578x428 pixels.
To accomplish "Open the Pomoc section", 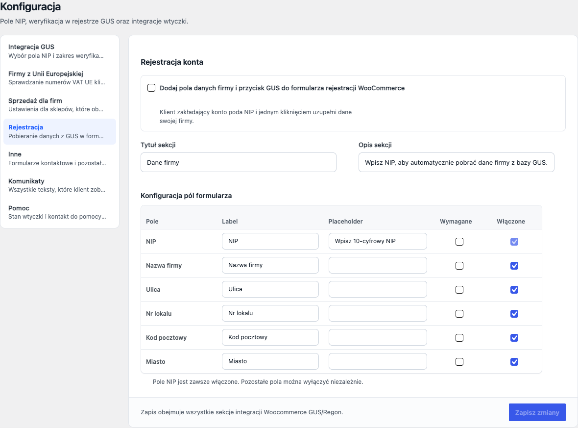I will 60,212.
